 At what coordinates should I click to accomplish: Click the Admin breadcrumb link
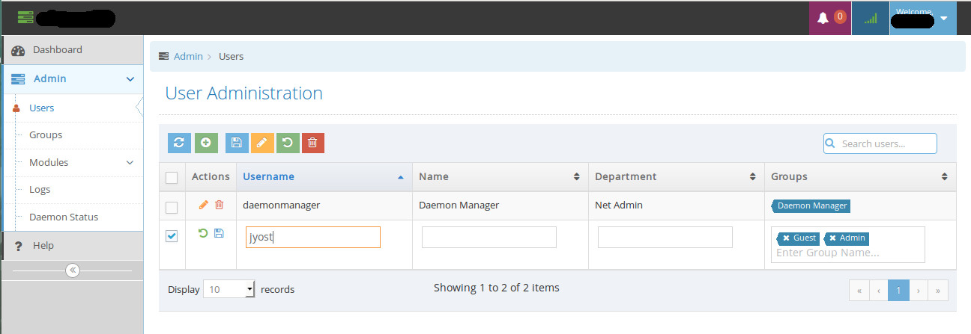point(188,56)
